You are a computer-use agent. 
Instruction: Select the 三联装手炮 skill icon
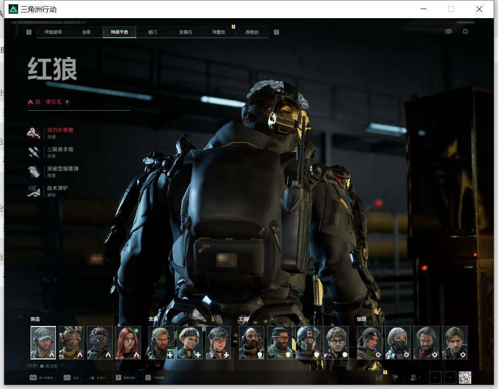[33, 153]
